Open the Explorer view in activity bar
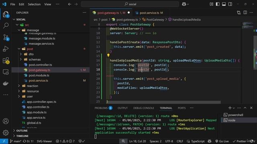257x144 pixels. (6, 14)
